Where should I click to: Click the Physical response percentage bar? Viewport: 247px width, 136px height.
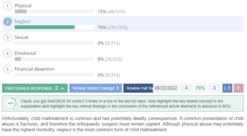click(54, 12)
